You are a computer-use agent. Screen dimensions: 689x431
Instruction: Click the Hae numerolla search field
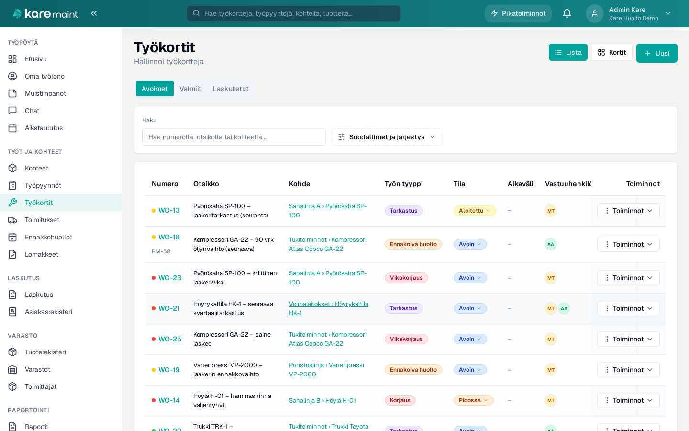[x=234, y=137]
